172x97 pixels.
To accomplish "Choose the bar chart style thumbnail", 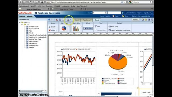I will pyautogui.click(x=76, y=28).
